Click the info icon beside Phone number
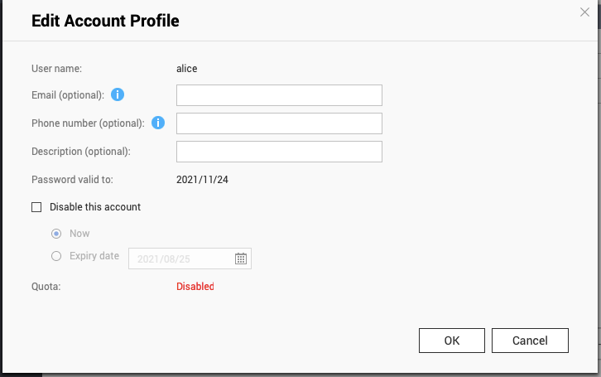 [157, 123]
